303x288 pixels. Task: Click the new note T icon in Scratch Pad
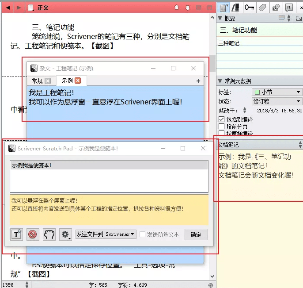point(16,234)
